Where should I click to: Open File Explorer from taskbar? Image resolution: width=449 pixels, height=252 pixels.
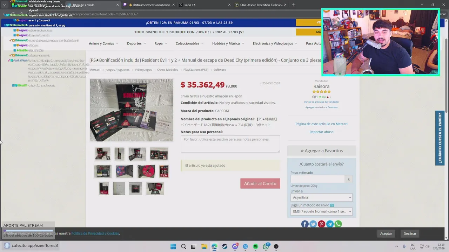(x=204, y=246)
